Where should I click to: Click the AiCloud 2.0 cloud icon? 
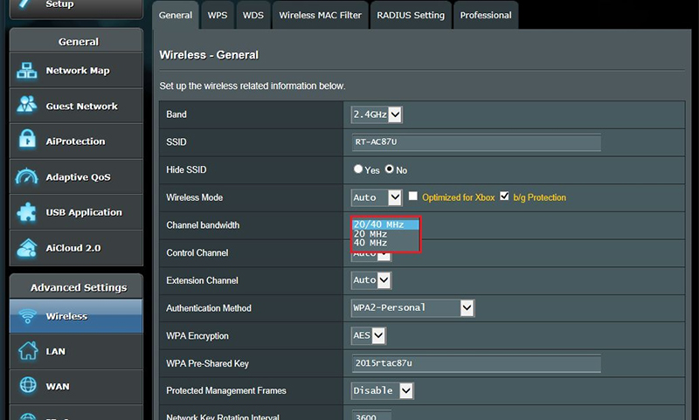point(27,248)
